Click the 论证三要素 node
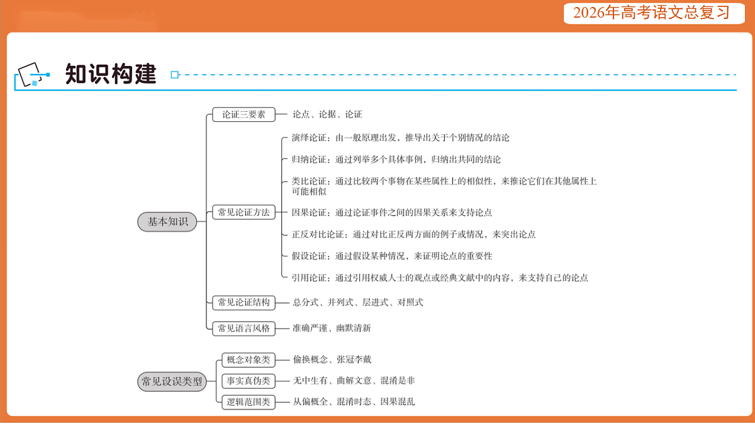Screen dimensions: 755x424 point(243,115)
